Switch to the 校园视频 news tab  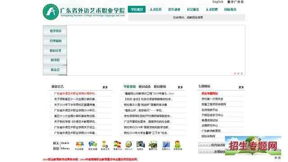click(160, 86)
